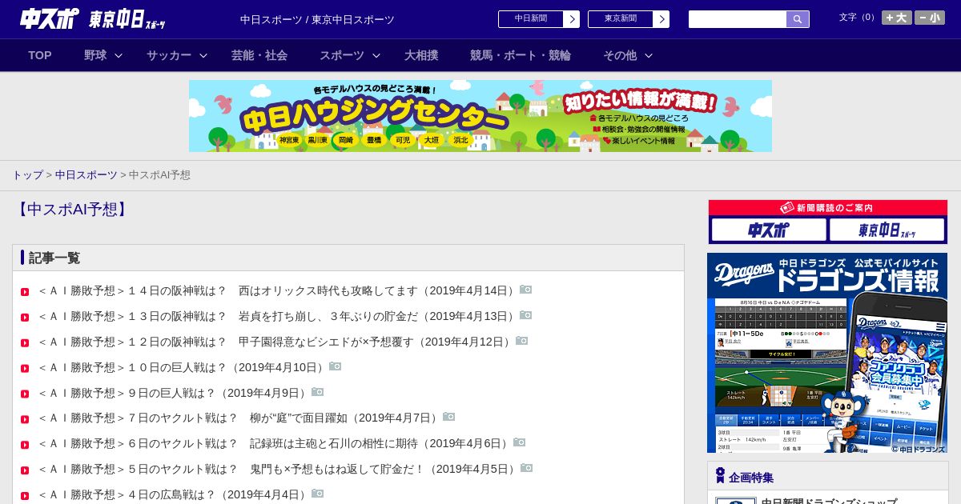The height and width of the screenshot is (504, 961).
Task: Click camera icon on April 10 article
Action: pos(335,366)
